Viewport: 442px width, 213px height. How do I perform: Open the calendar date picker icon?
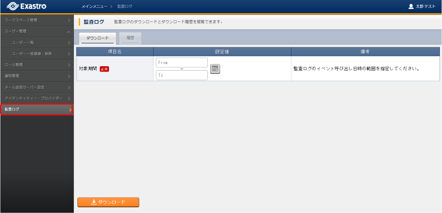click(215, 69)
